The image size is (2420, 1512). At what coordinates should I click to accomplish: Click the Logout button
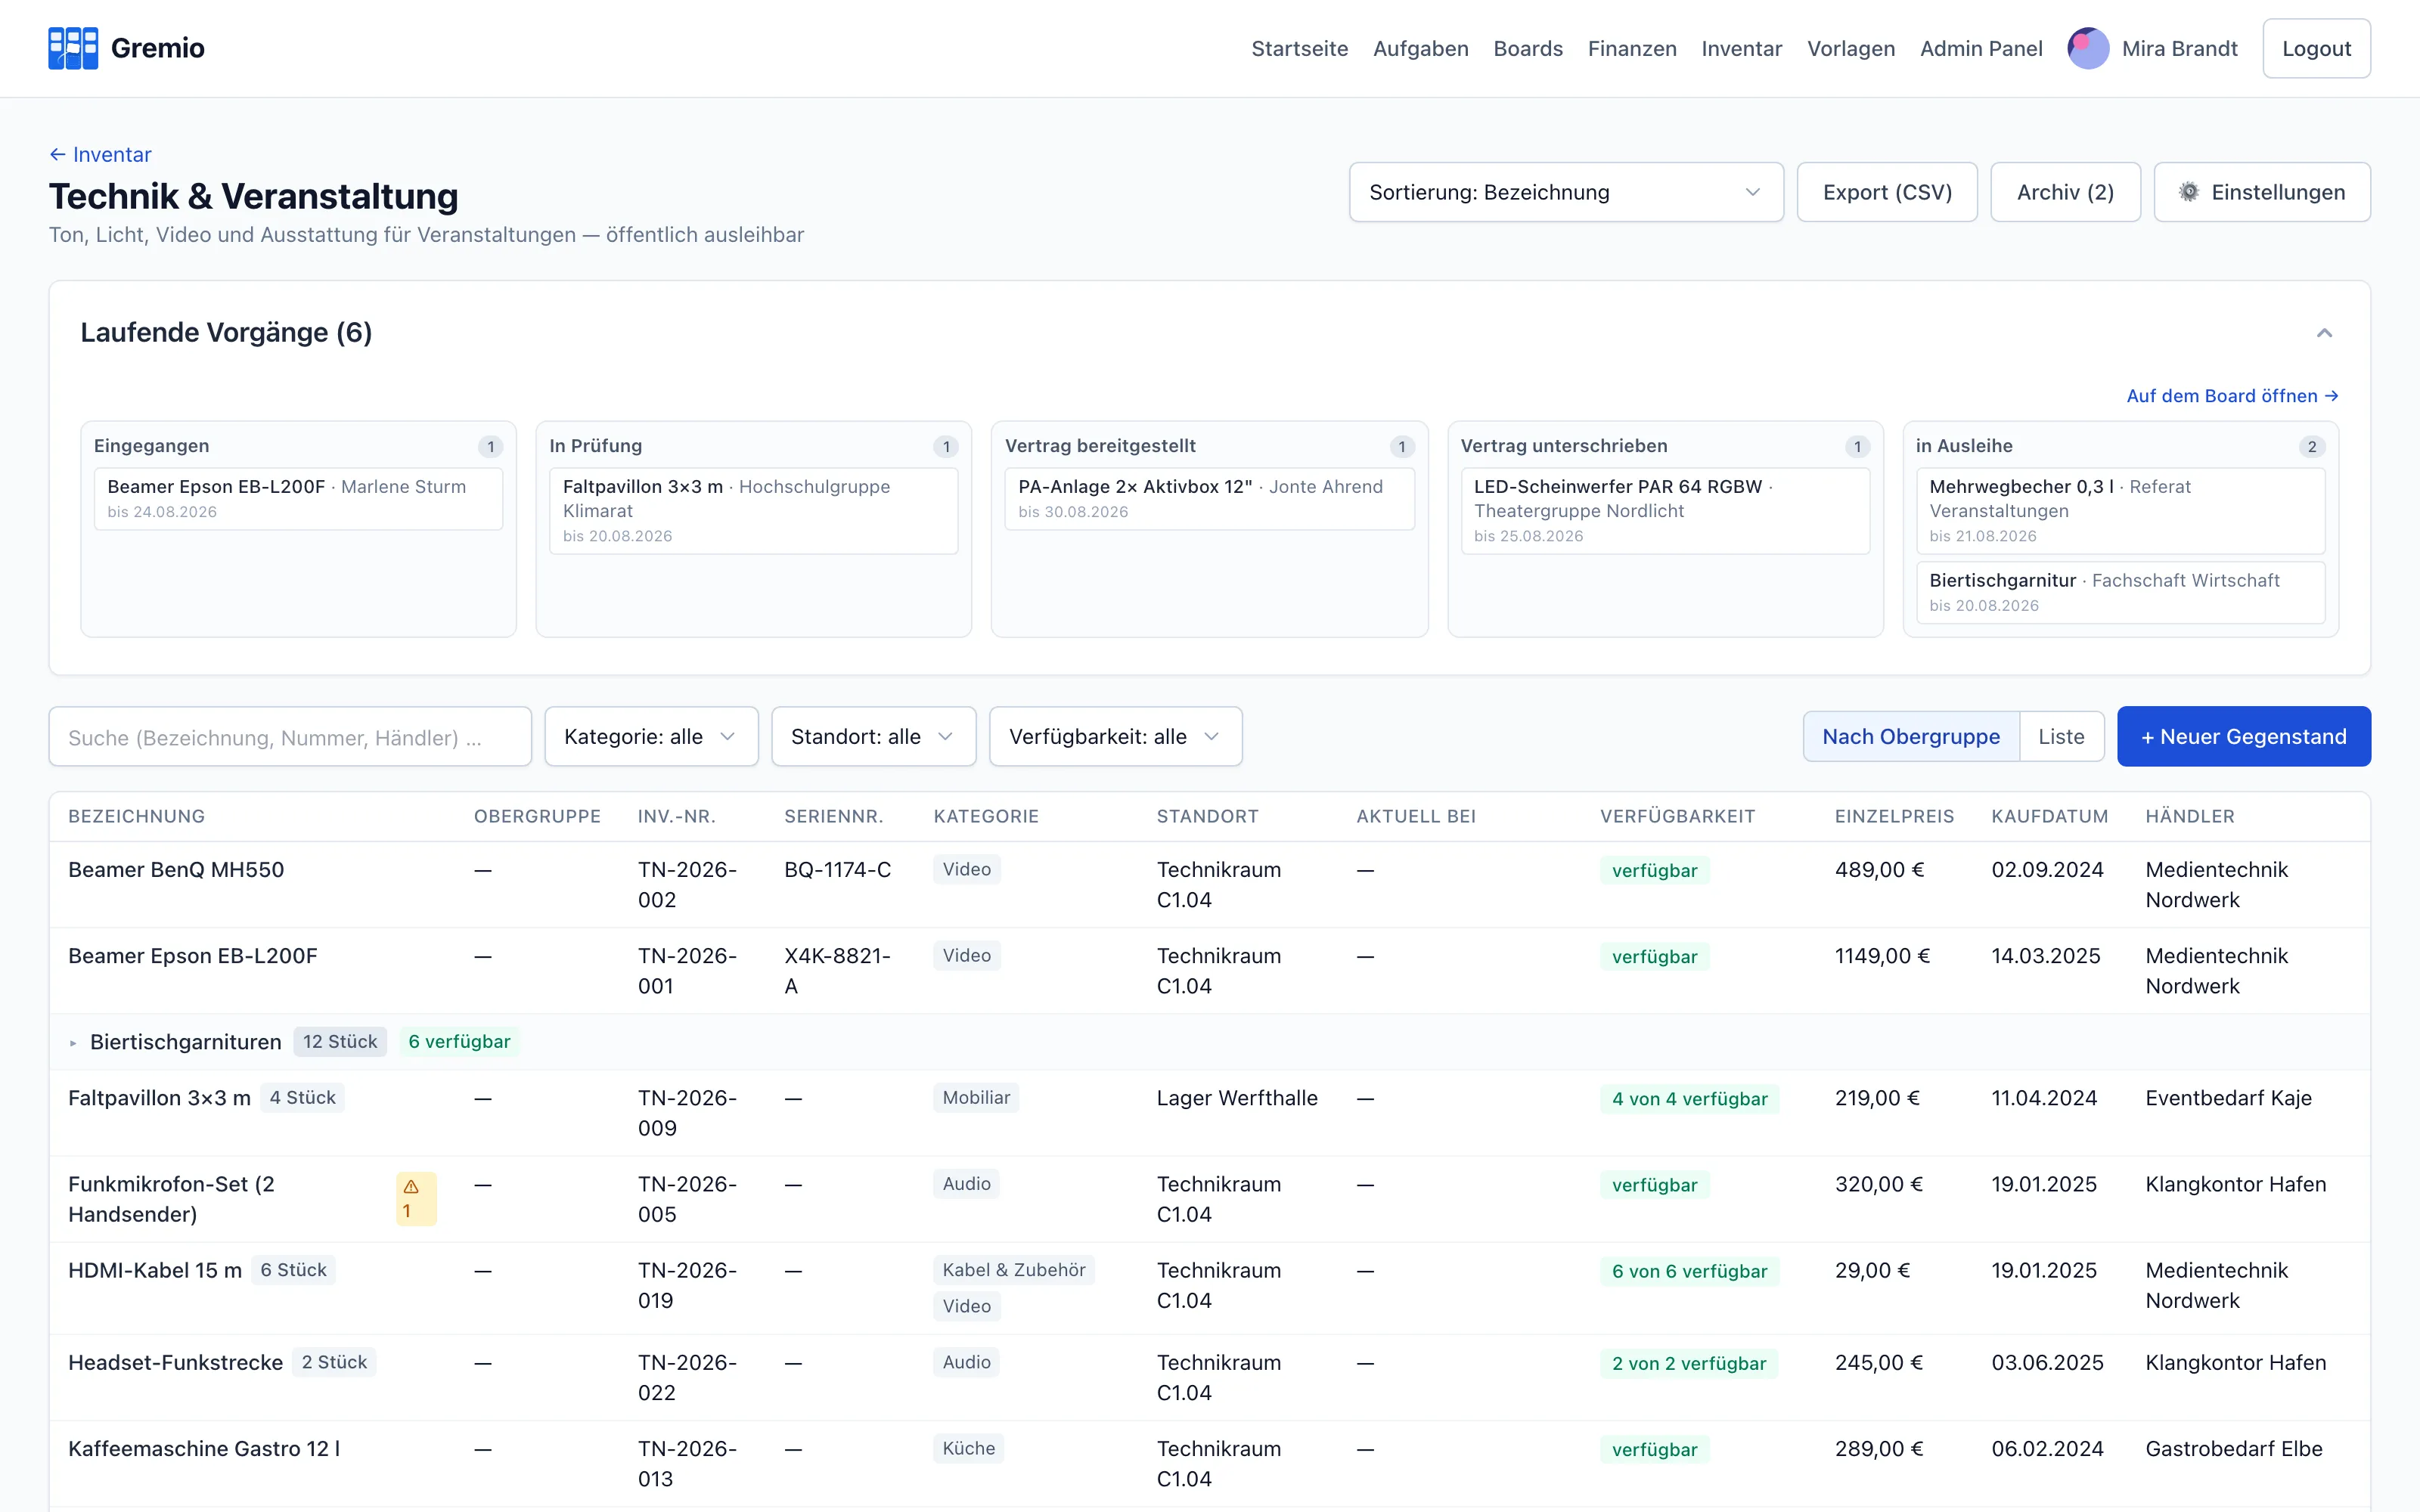pyautogui.click(x=2316, y=48)
